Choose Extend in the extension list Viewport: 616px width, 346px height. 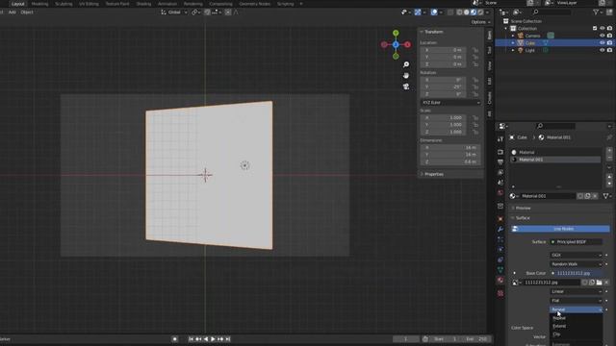(576, 326)
